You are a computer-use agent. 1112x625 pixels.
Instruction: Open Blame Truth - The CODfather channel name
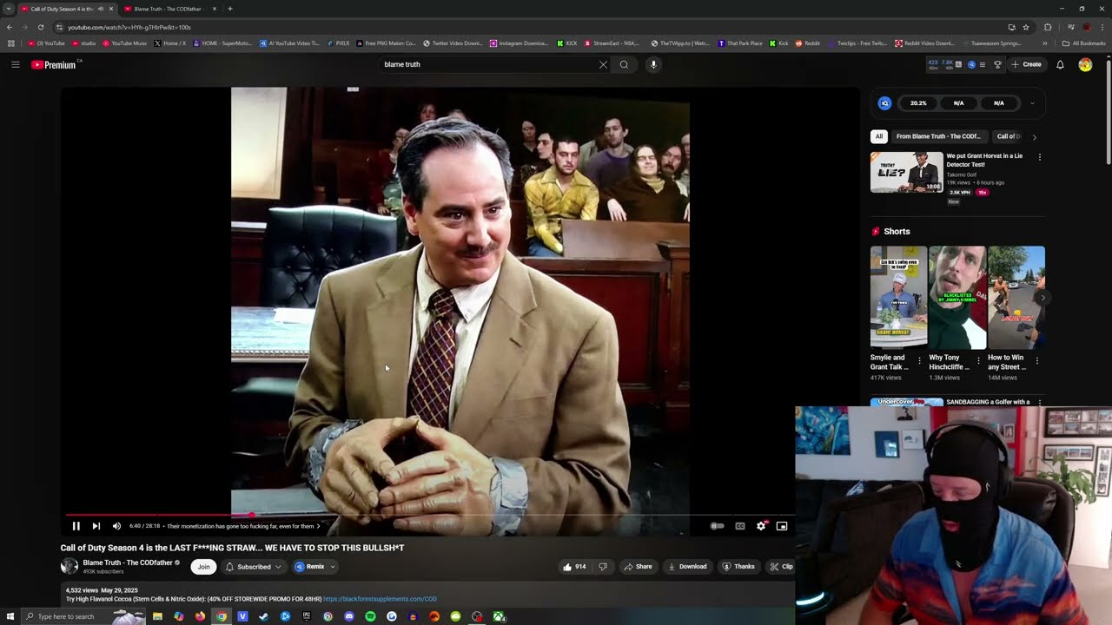point(128,562)
